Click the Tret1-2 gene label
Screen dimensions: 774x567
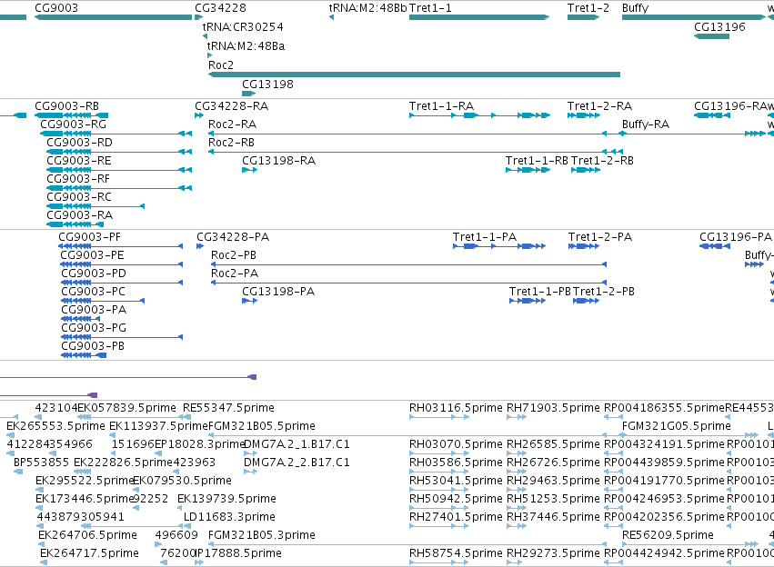click(x=588, y=8)
